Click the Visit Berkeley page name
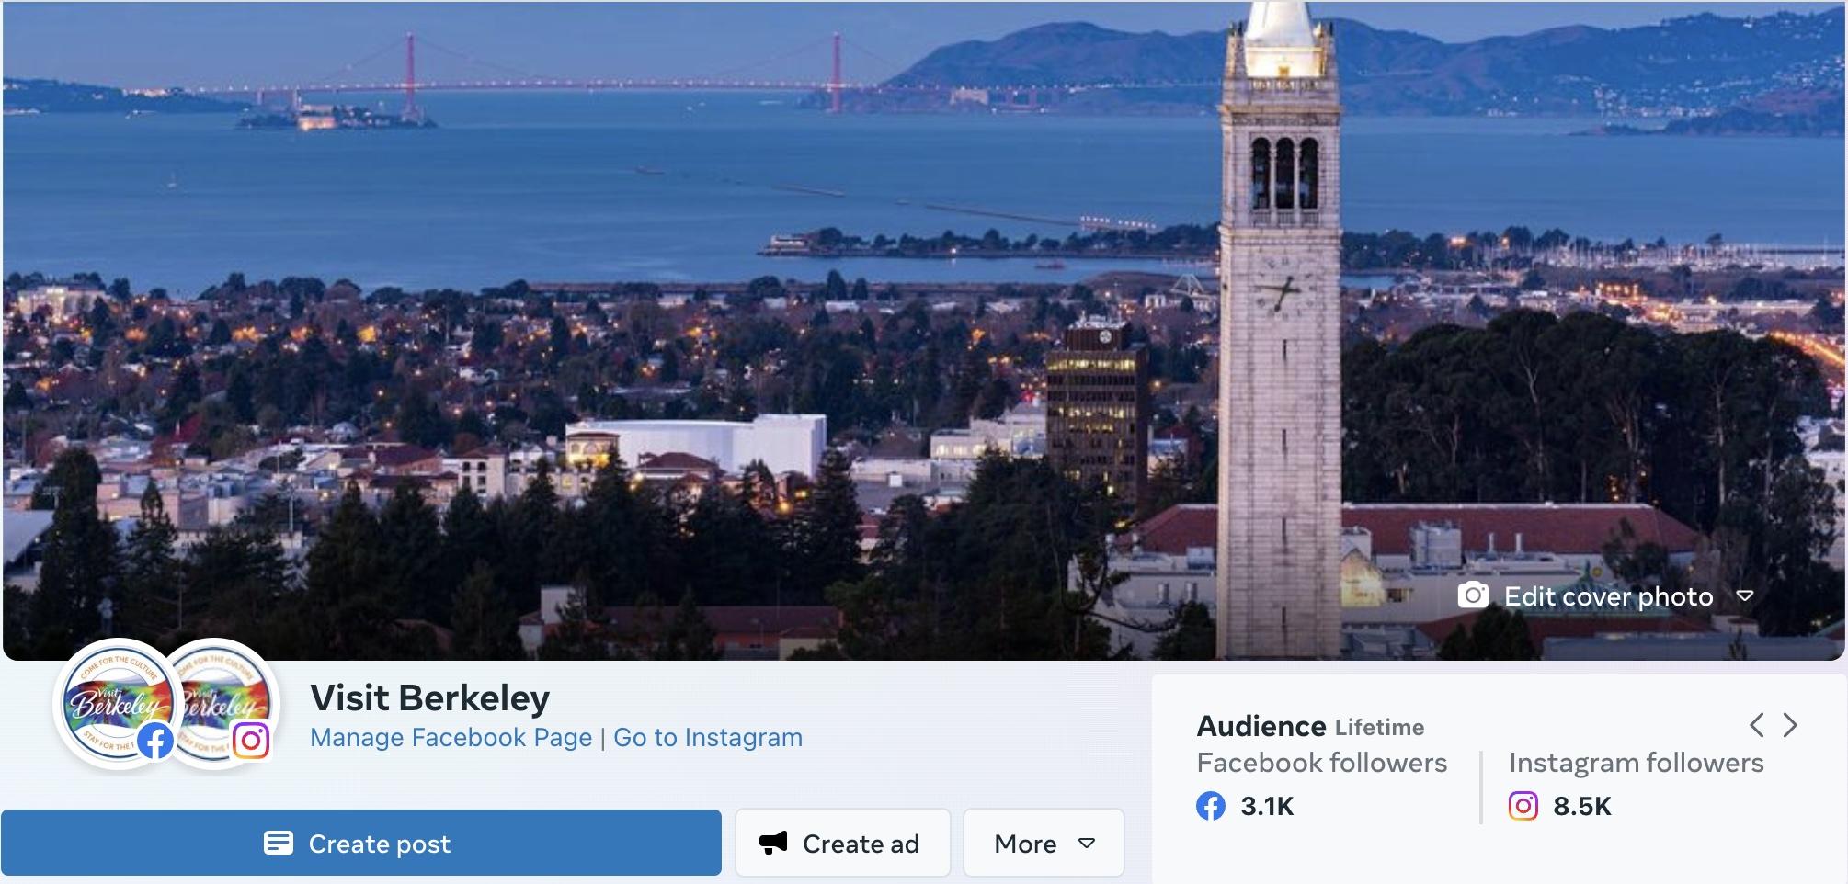The height and width of the screenshot is (884, 1848). click(x=429, y=698)
